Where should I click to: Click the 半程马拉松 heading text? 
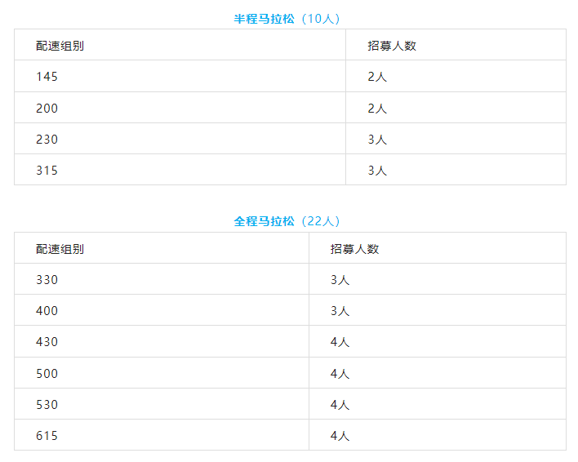pyautogui.click(x=264, y=19)
